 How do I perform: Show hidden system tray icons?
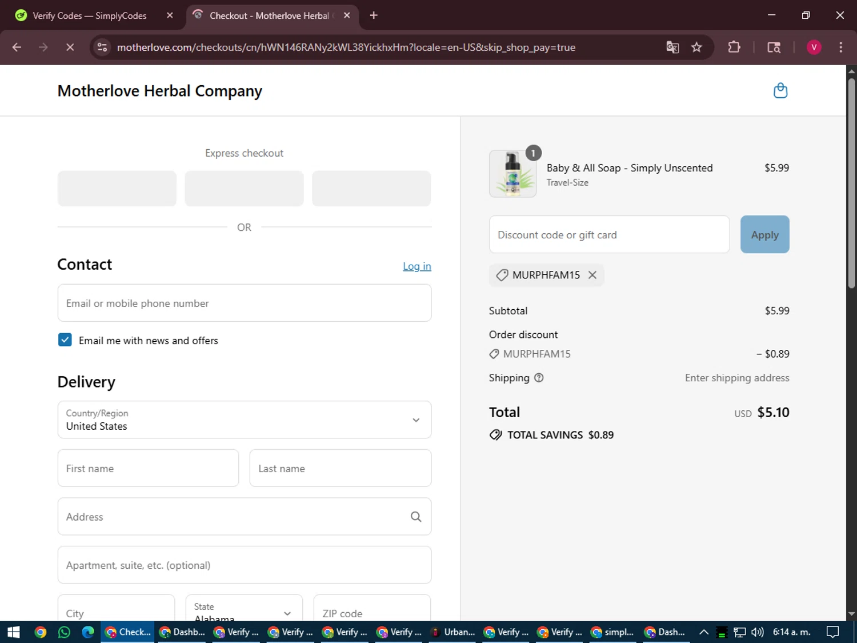704,632
